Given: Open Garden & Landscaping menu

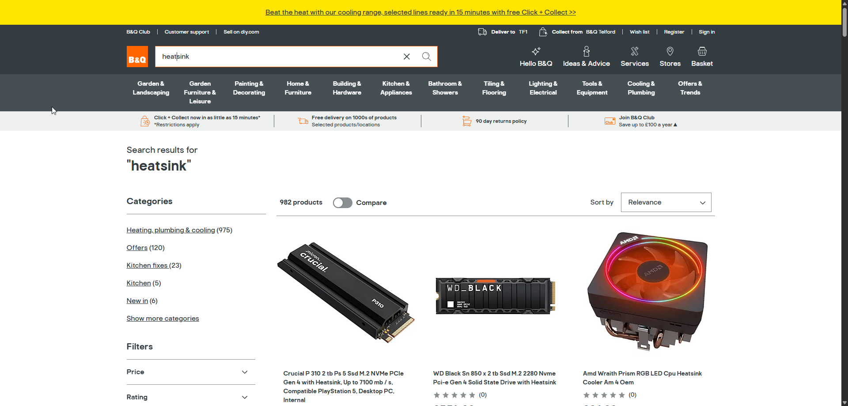Looking at the screenshot, I should tap(151, 88).
